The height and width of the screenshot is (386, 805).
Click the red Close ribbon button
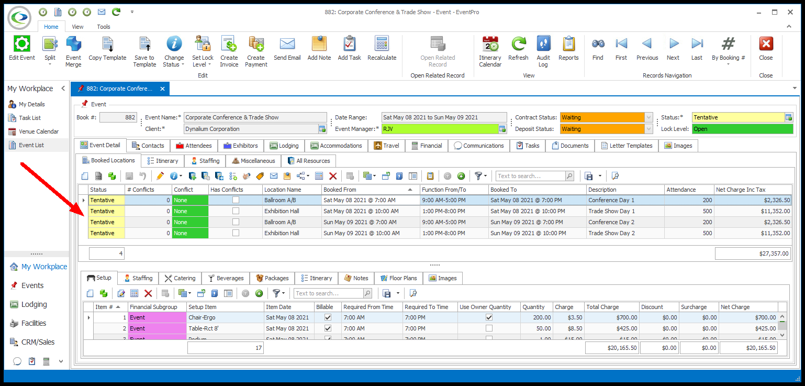click(x=766, y=44)
